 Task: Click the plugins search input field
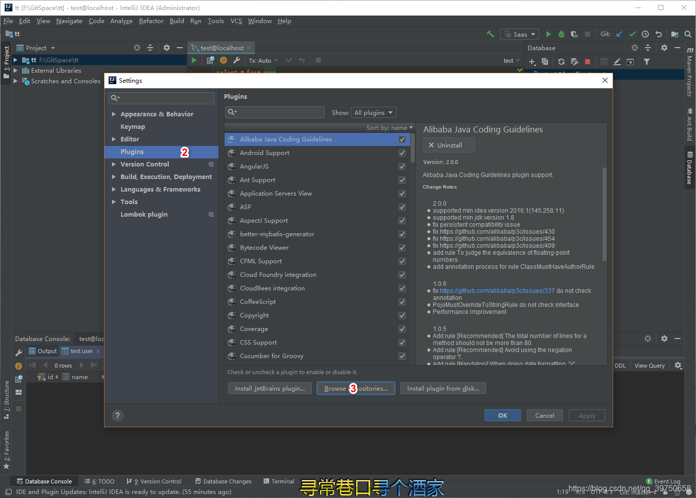275,112
